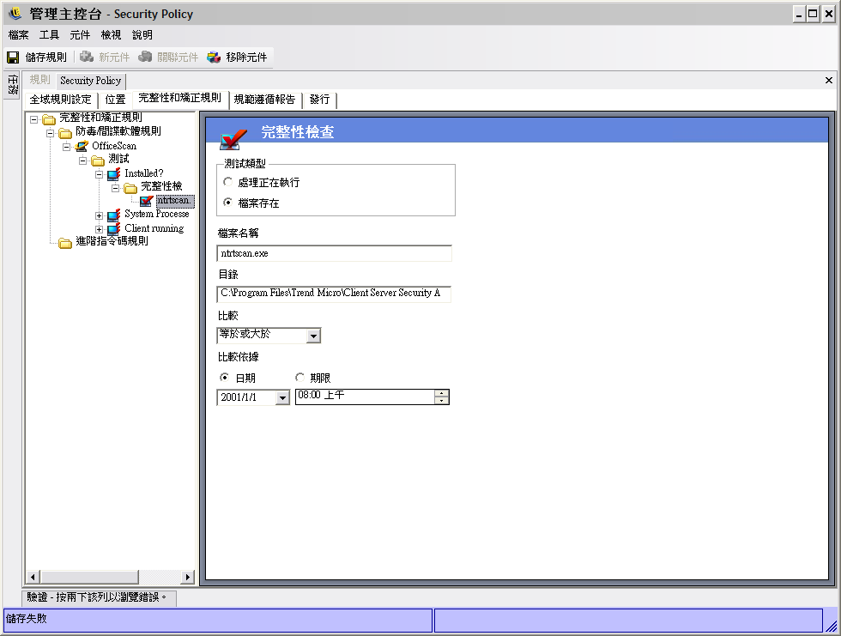Collapse the 防毒/間諜軟體規則 node
The height and width of the screenshot is (636, 841).
click(50, 132)
